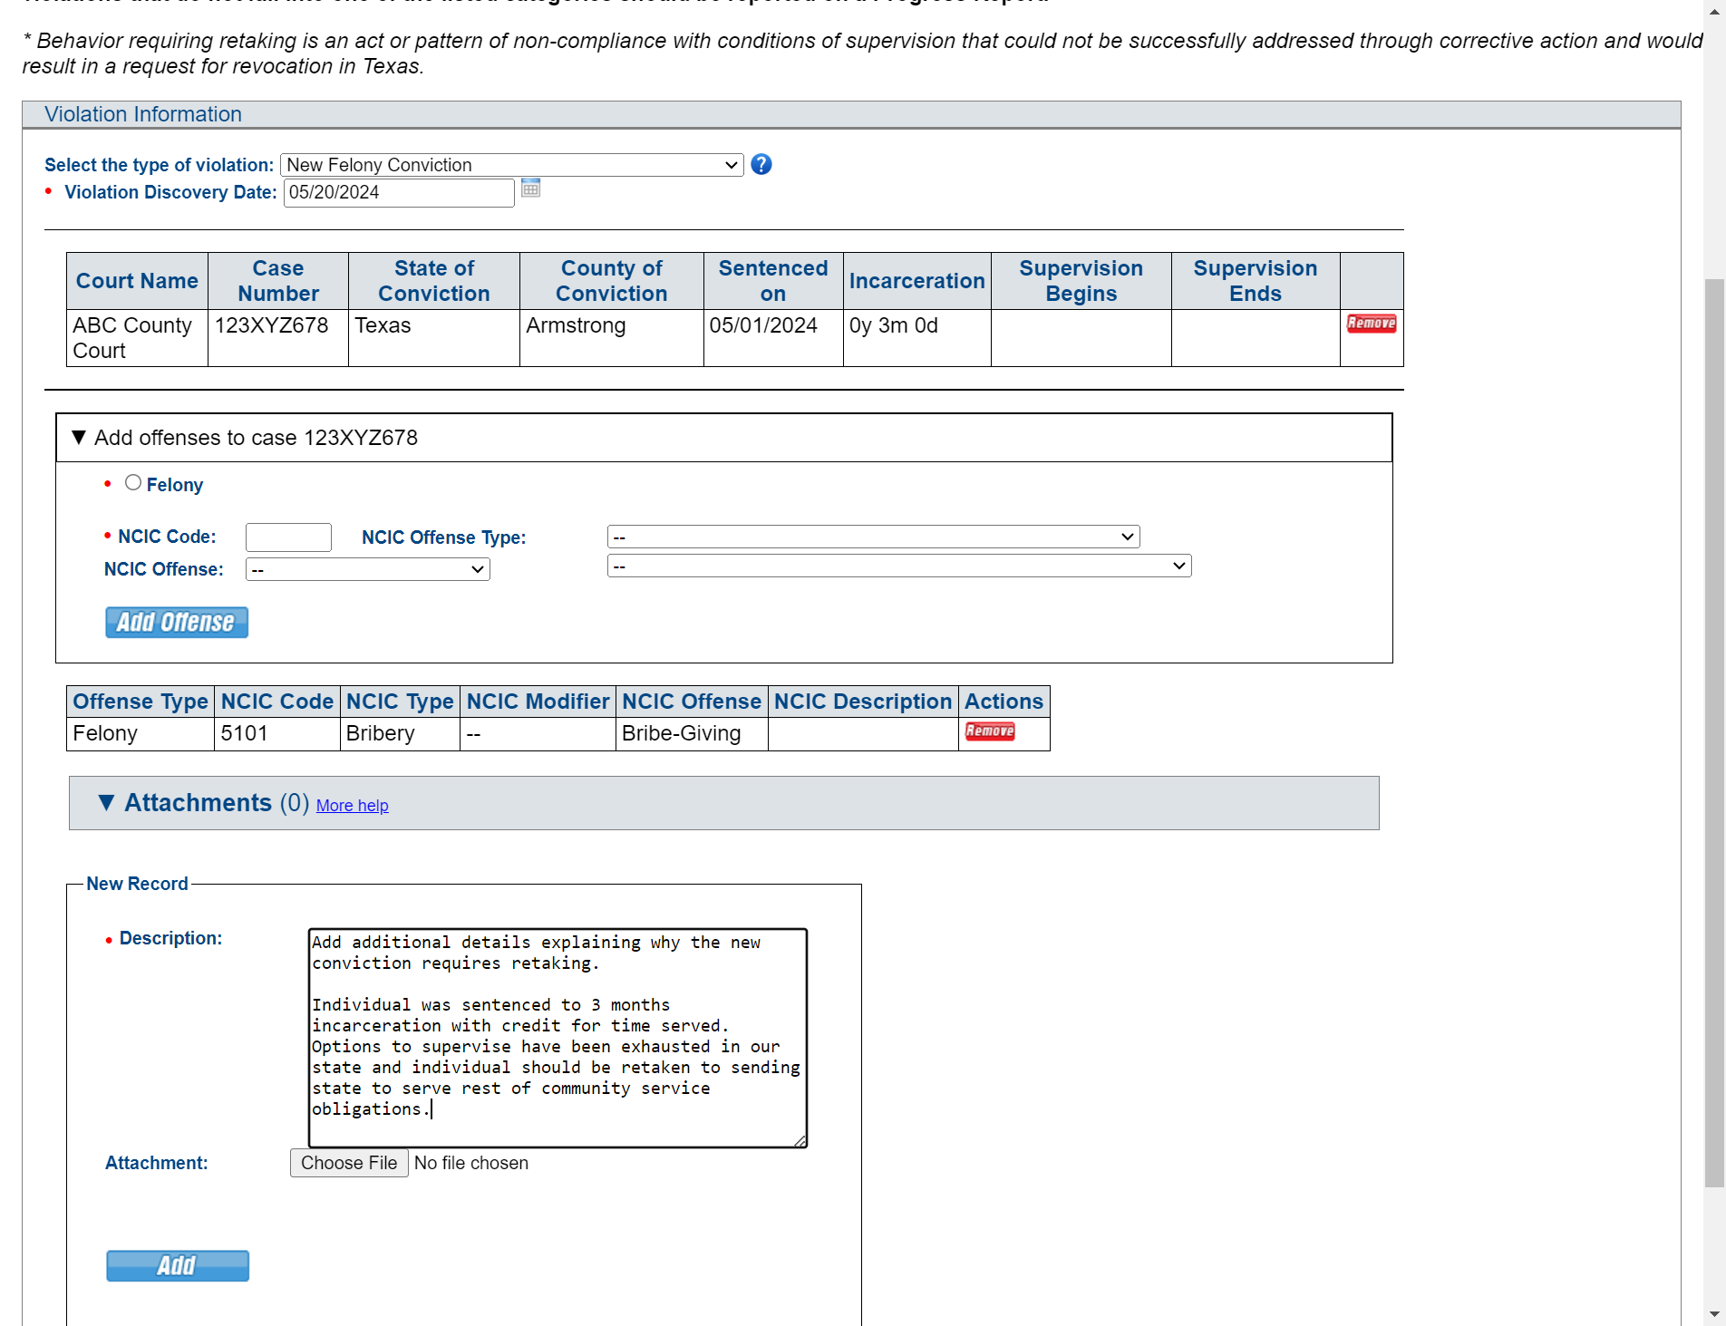Image resolution: width=1726 pixels, height=1326 pixels.
Task: Click NCIC code cell 5101
Action: (277, 734)
